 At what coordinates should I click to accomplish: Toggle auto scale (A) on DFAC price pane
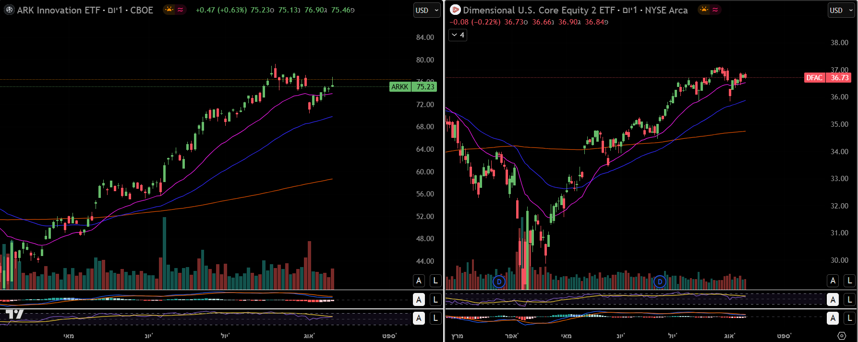coord(833,281)
